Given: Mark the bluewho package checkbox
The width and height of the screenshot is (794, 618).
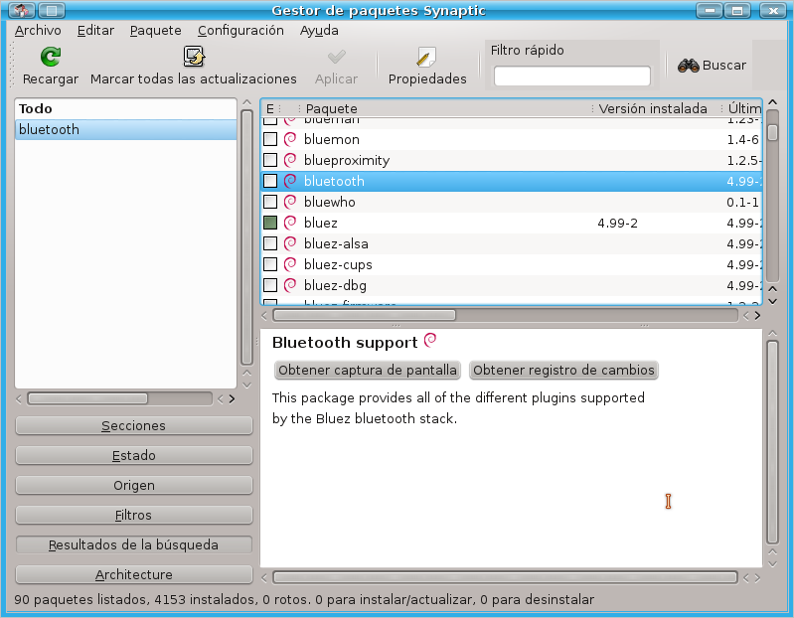Looking at the screenshot, I should coord(270,202).
